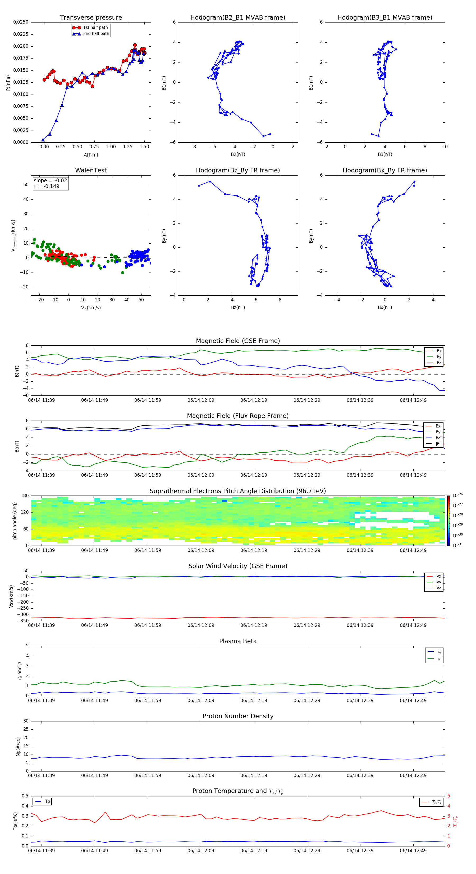Click the "WalenTest" plot title
Viewport: 476px width, 874px height.
tap(91, 170)
